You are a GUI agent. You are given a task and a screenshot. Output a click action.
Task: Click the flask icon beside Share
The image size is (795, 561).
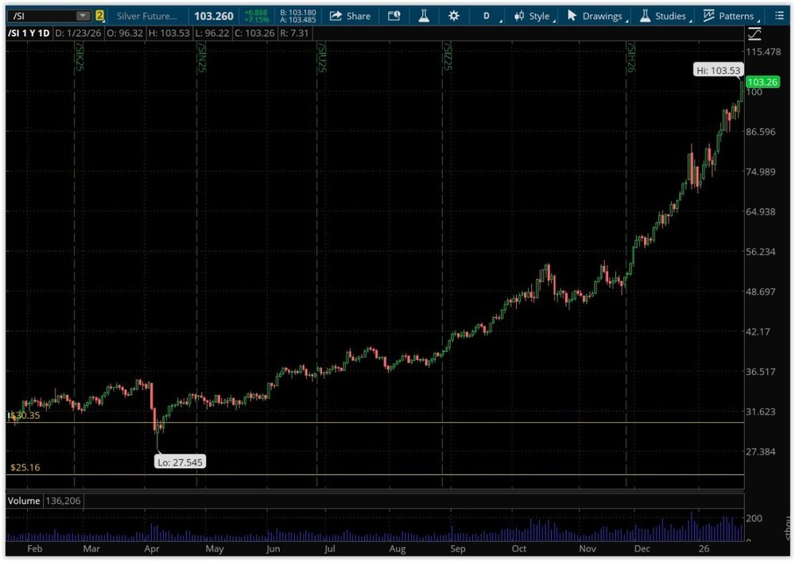pyautogui.click(x=424, y=16)
